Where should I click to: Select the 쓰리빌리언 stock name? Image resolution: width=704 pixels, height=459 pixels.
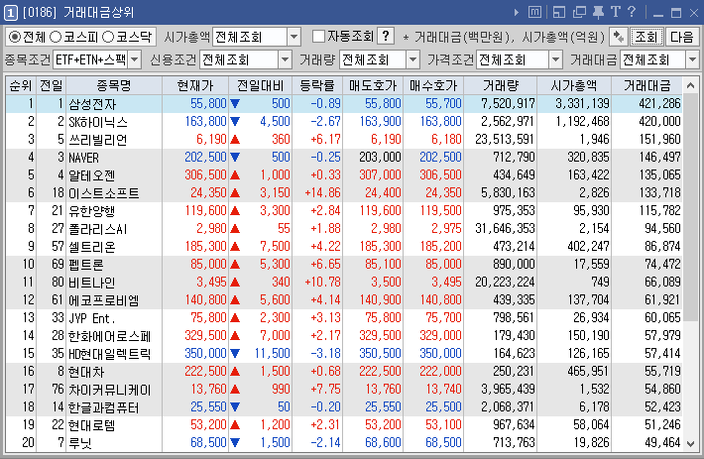click(x=97, y=140)
